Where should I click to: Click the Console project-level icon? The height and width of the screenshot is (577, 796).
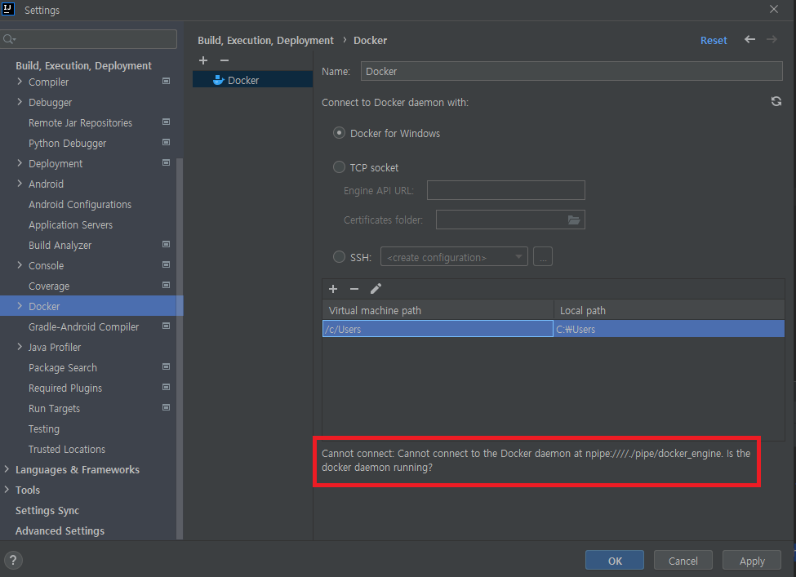click(x=166, y=264)
